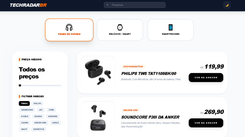245x137 pixels.
Task: Toggle dark mode moon icon
Action: (227, 5)
